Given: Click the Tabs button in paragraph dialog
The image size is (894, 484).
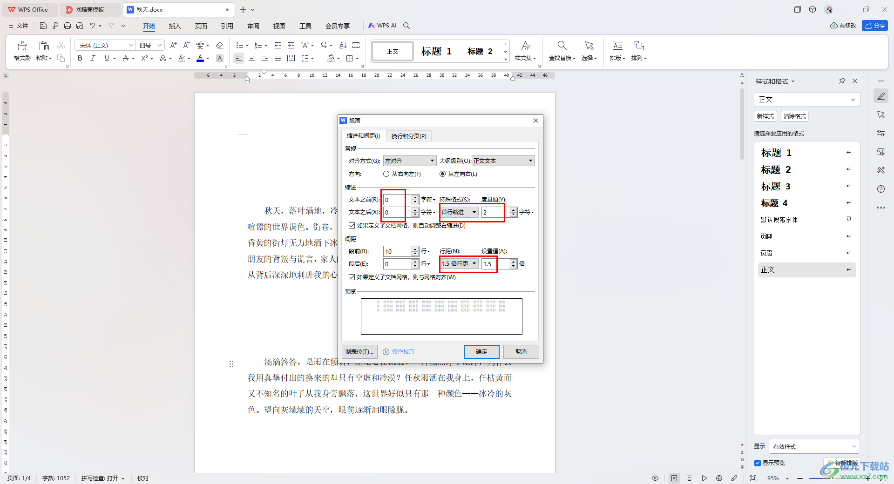Looking at the screenshot, I should (359, 351).
